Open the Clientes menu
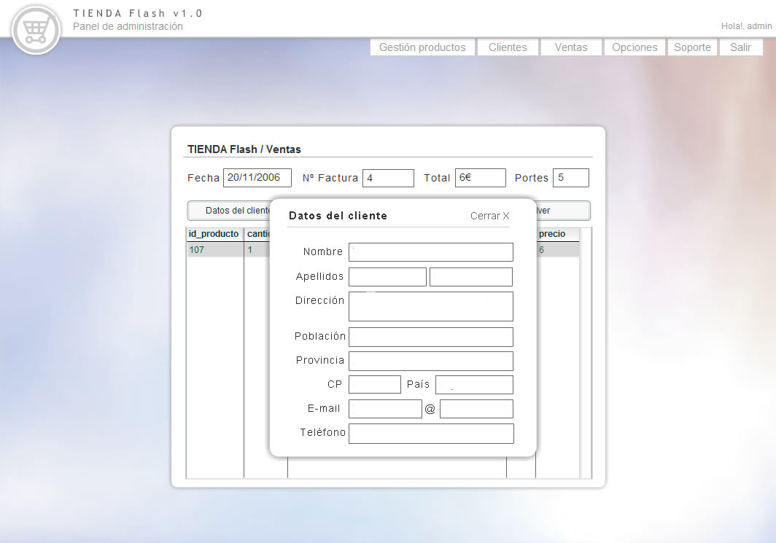776x543 pixels. 508,47
